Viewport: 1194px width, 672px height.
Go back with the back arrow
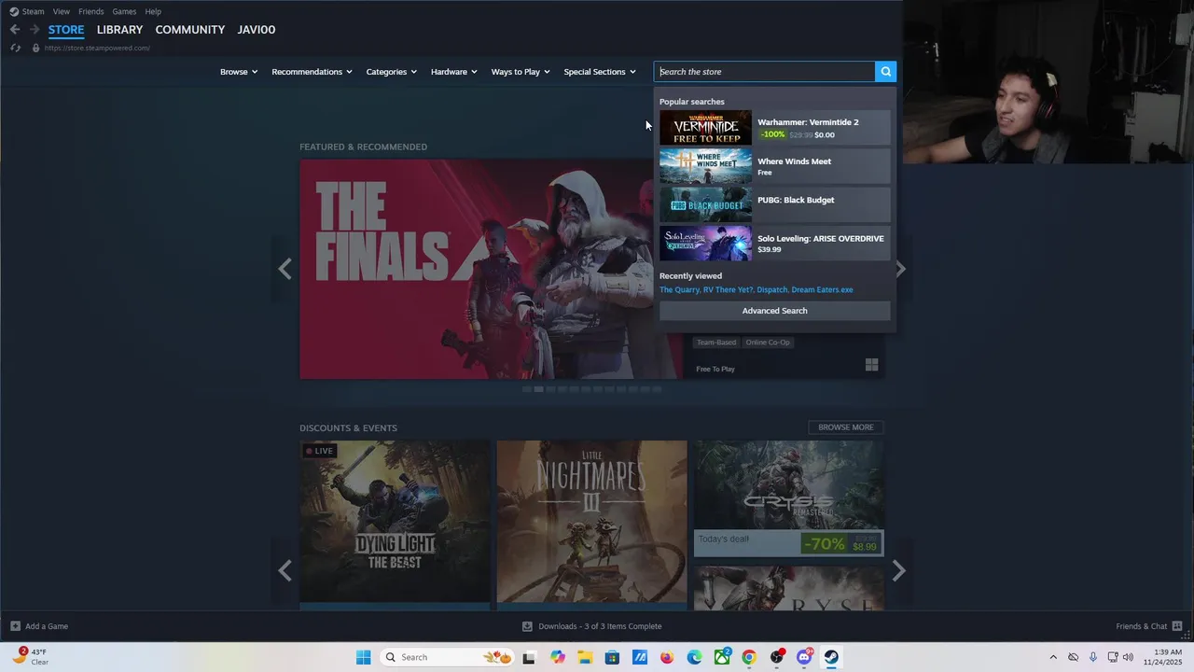(x=15, y=30)
